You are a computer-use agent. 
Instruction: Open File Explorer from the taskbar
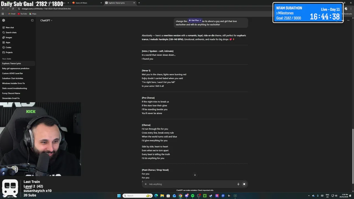point(162,196)
